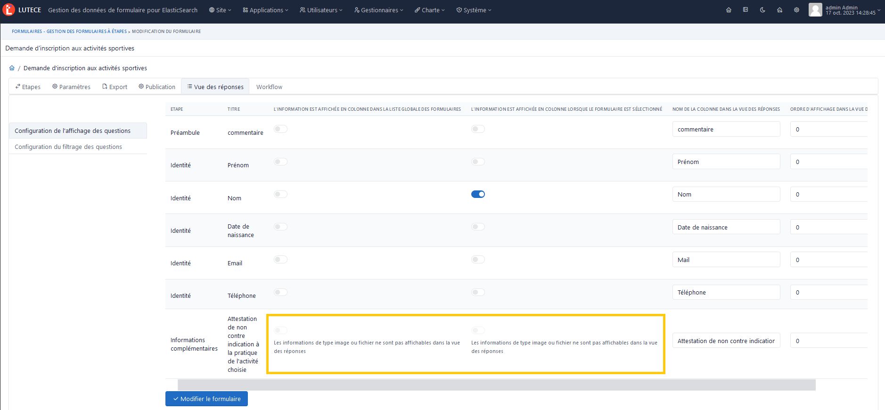Click the Modifier le formulaire button
Viewport: 885px width, 410px height.
coord(206,399)
